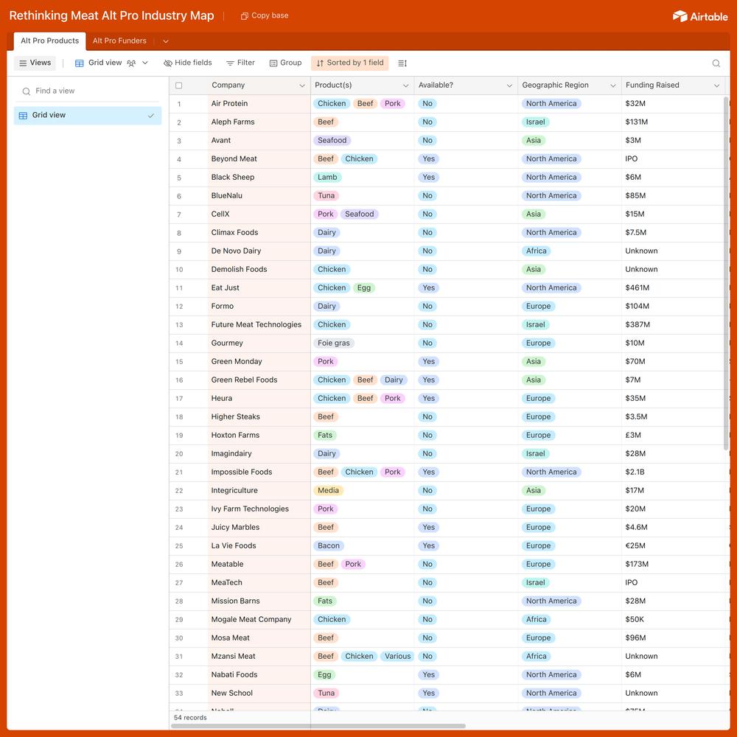Open the Funding Raised column dropdown
Screen dimensions: 737x737
tap(717, 85)
